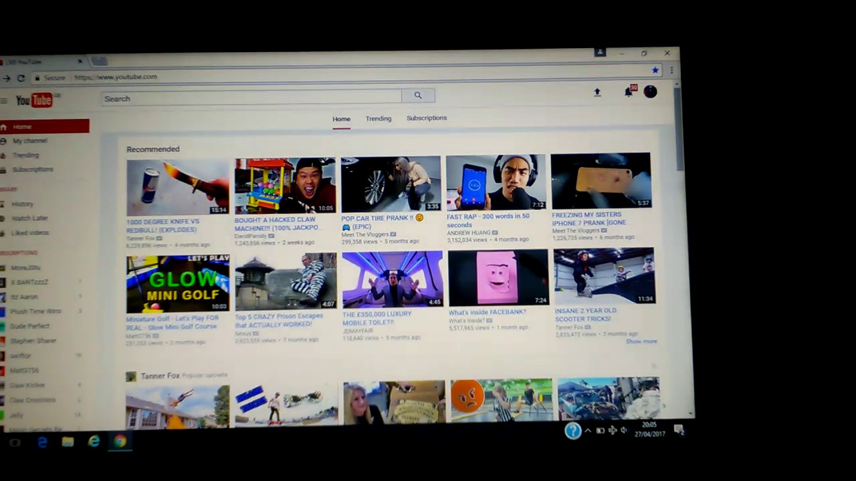Viewport: 856px width, 481px height.
Task: Open title link FAST RAP - 300 words
Action: point(488,220)
